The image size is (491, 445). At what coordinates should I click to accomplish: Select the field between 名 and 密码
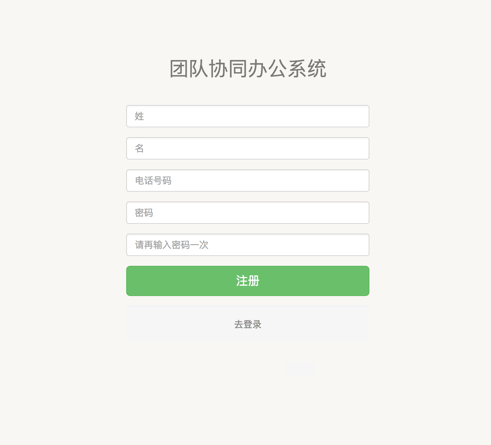(x=247, y=180)
